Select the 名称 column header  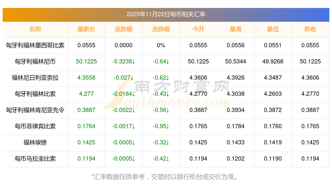(x=35, y=29)
